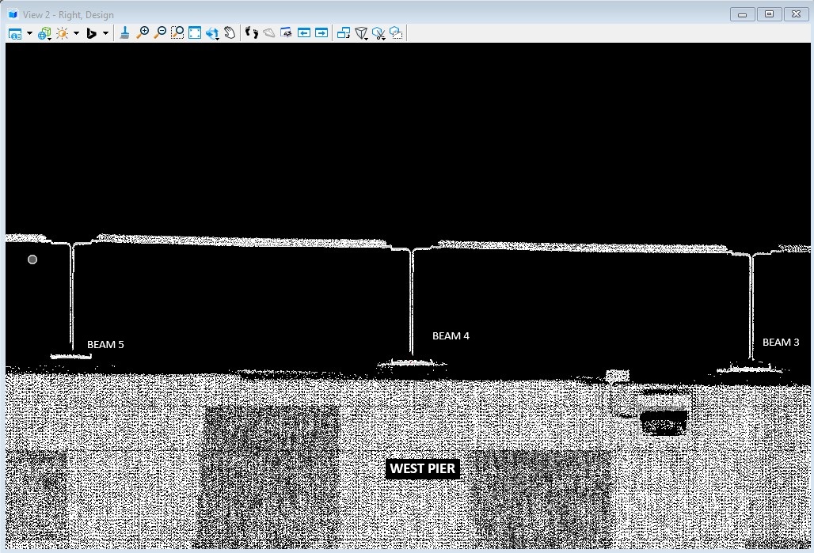Expand the brightness dropdown arrow

tap(76, 33)
